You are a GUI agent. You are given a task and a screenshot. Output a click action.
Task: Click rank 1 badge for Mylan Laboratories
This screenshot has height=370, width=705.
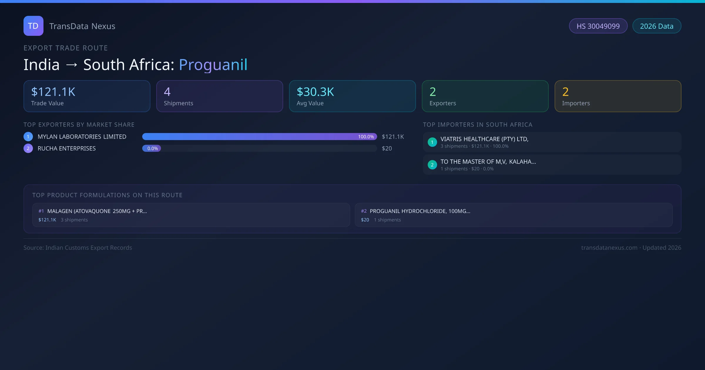(28, 137)
